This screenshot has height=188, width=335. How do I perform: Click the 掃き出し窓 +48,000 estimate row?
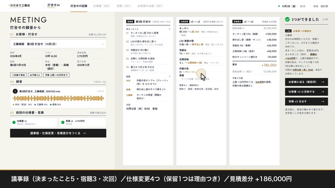coord(254,40)
